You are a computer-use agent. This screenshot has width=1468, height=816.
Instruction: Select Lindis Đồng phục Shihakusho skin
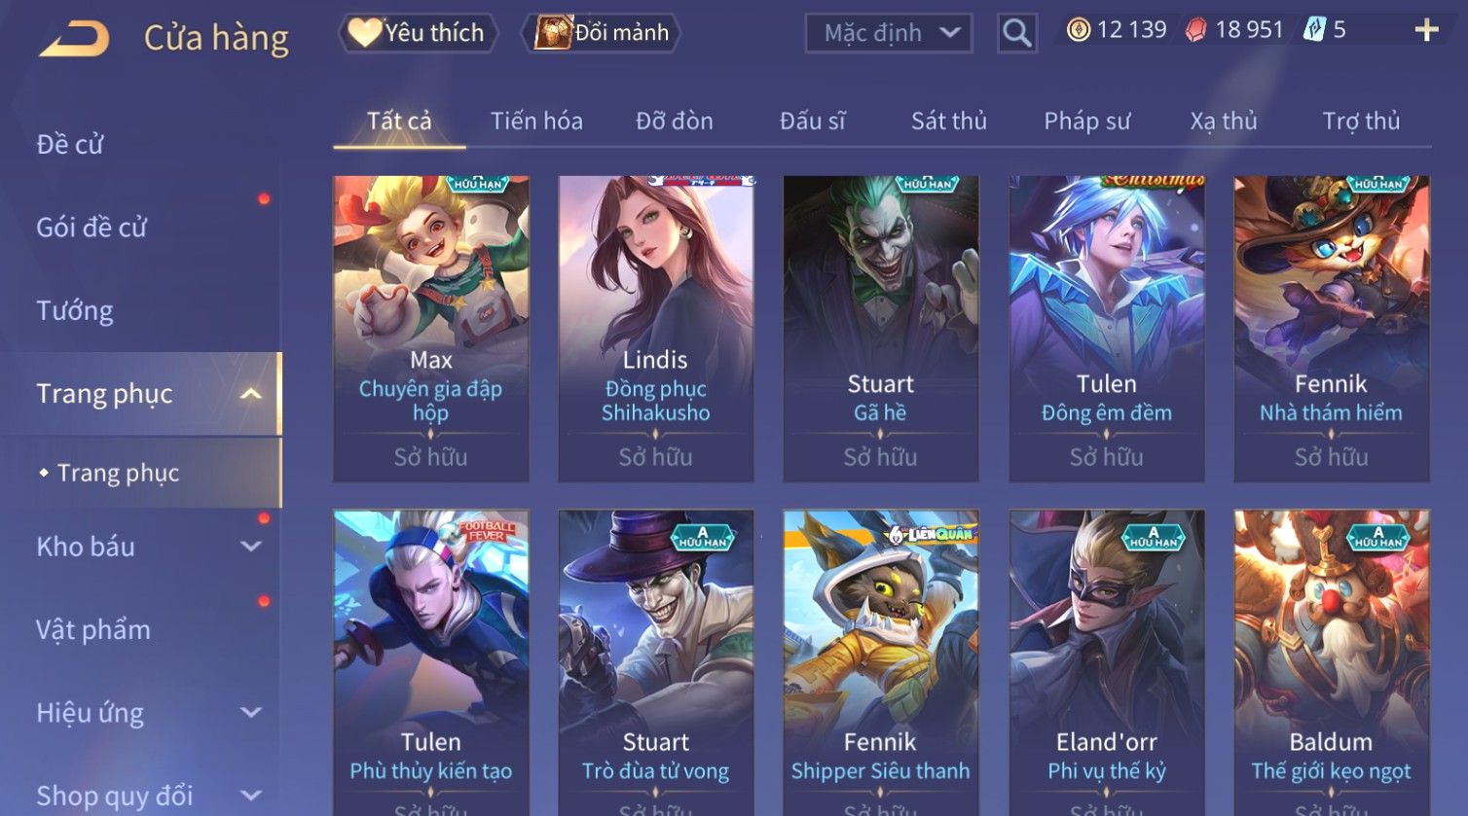point(655,329)
